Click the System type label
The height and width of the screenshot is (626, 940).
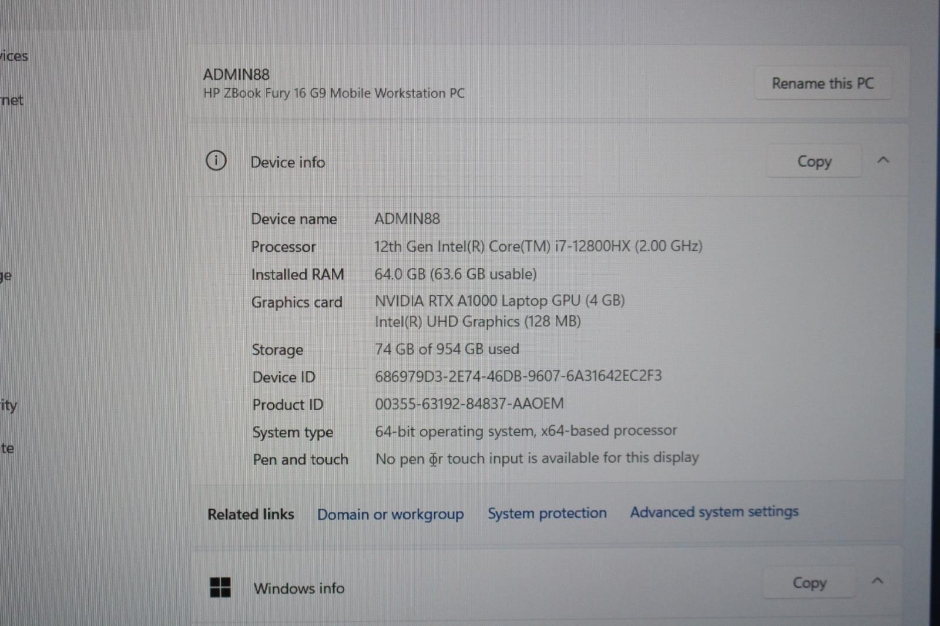pos(293,433)
